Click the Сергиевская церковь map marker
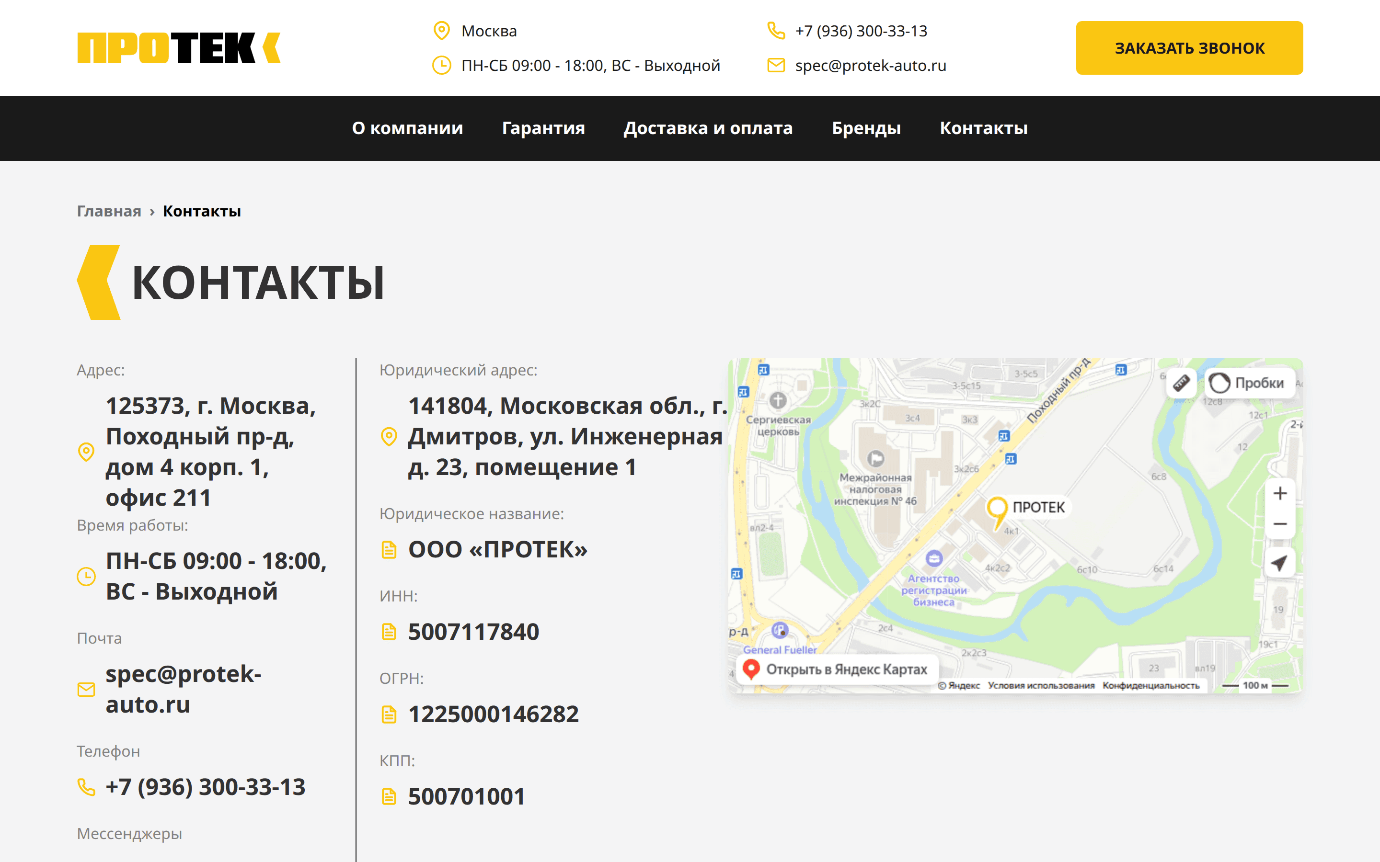 [778, 400]
